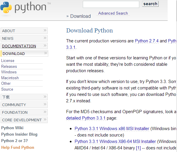Open the Macintosh sidebar link

[x=10, y=78]
